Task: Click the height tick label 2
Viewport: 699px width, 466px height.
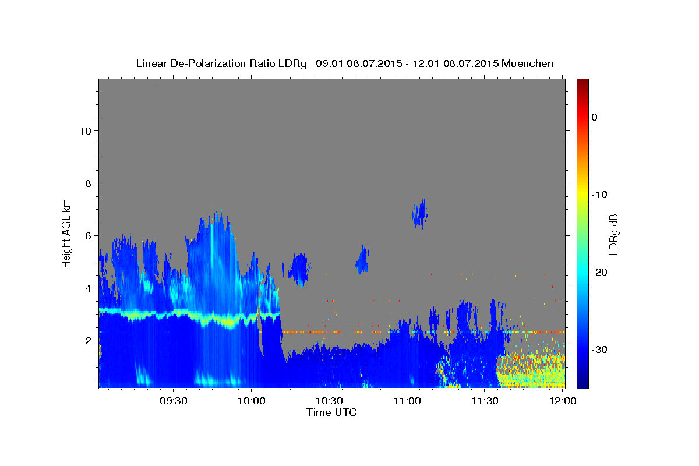Action: (x=89, y=341)
